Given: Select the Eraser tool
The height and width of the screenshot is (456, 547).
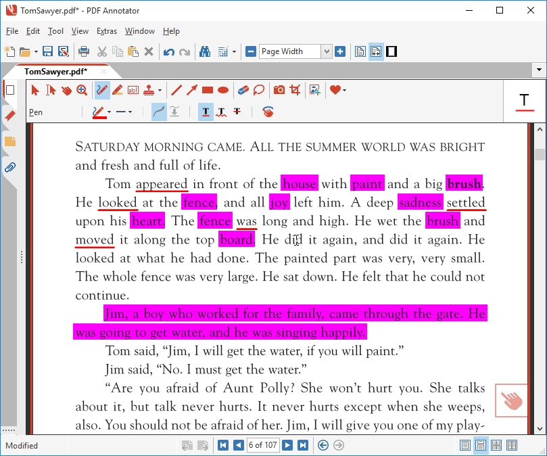Looking at the screenshot, I should click(x=243, y=91).
